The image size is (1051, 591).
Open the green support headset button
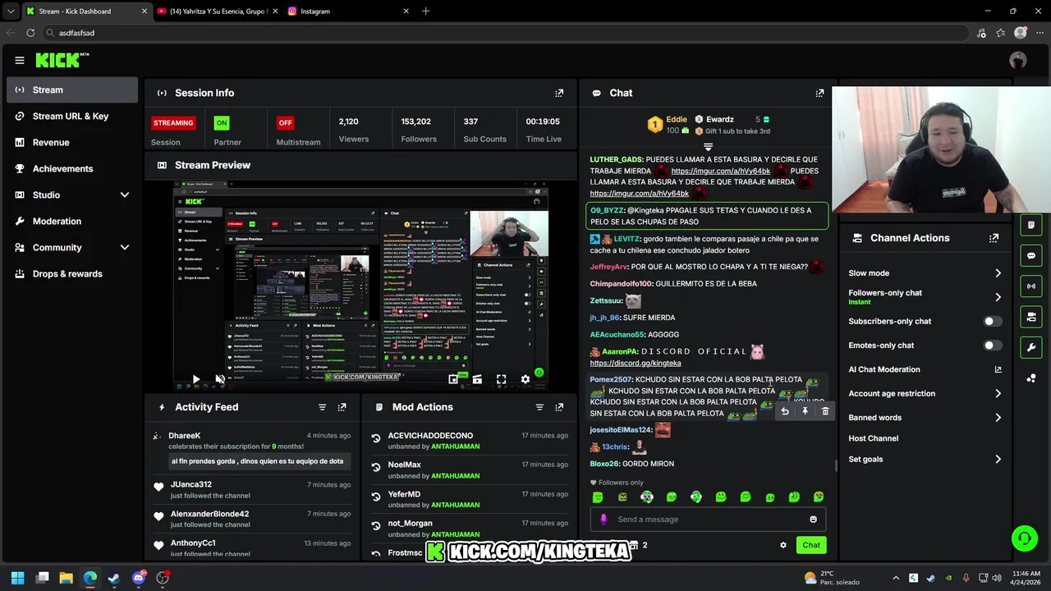[1024, 538]
